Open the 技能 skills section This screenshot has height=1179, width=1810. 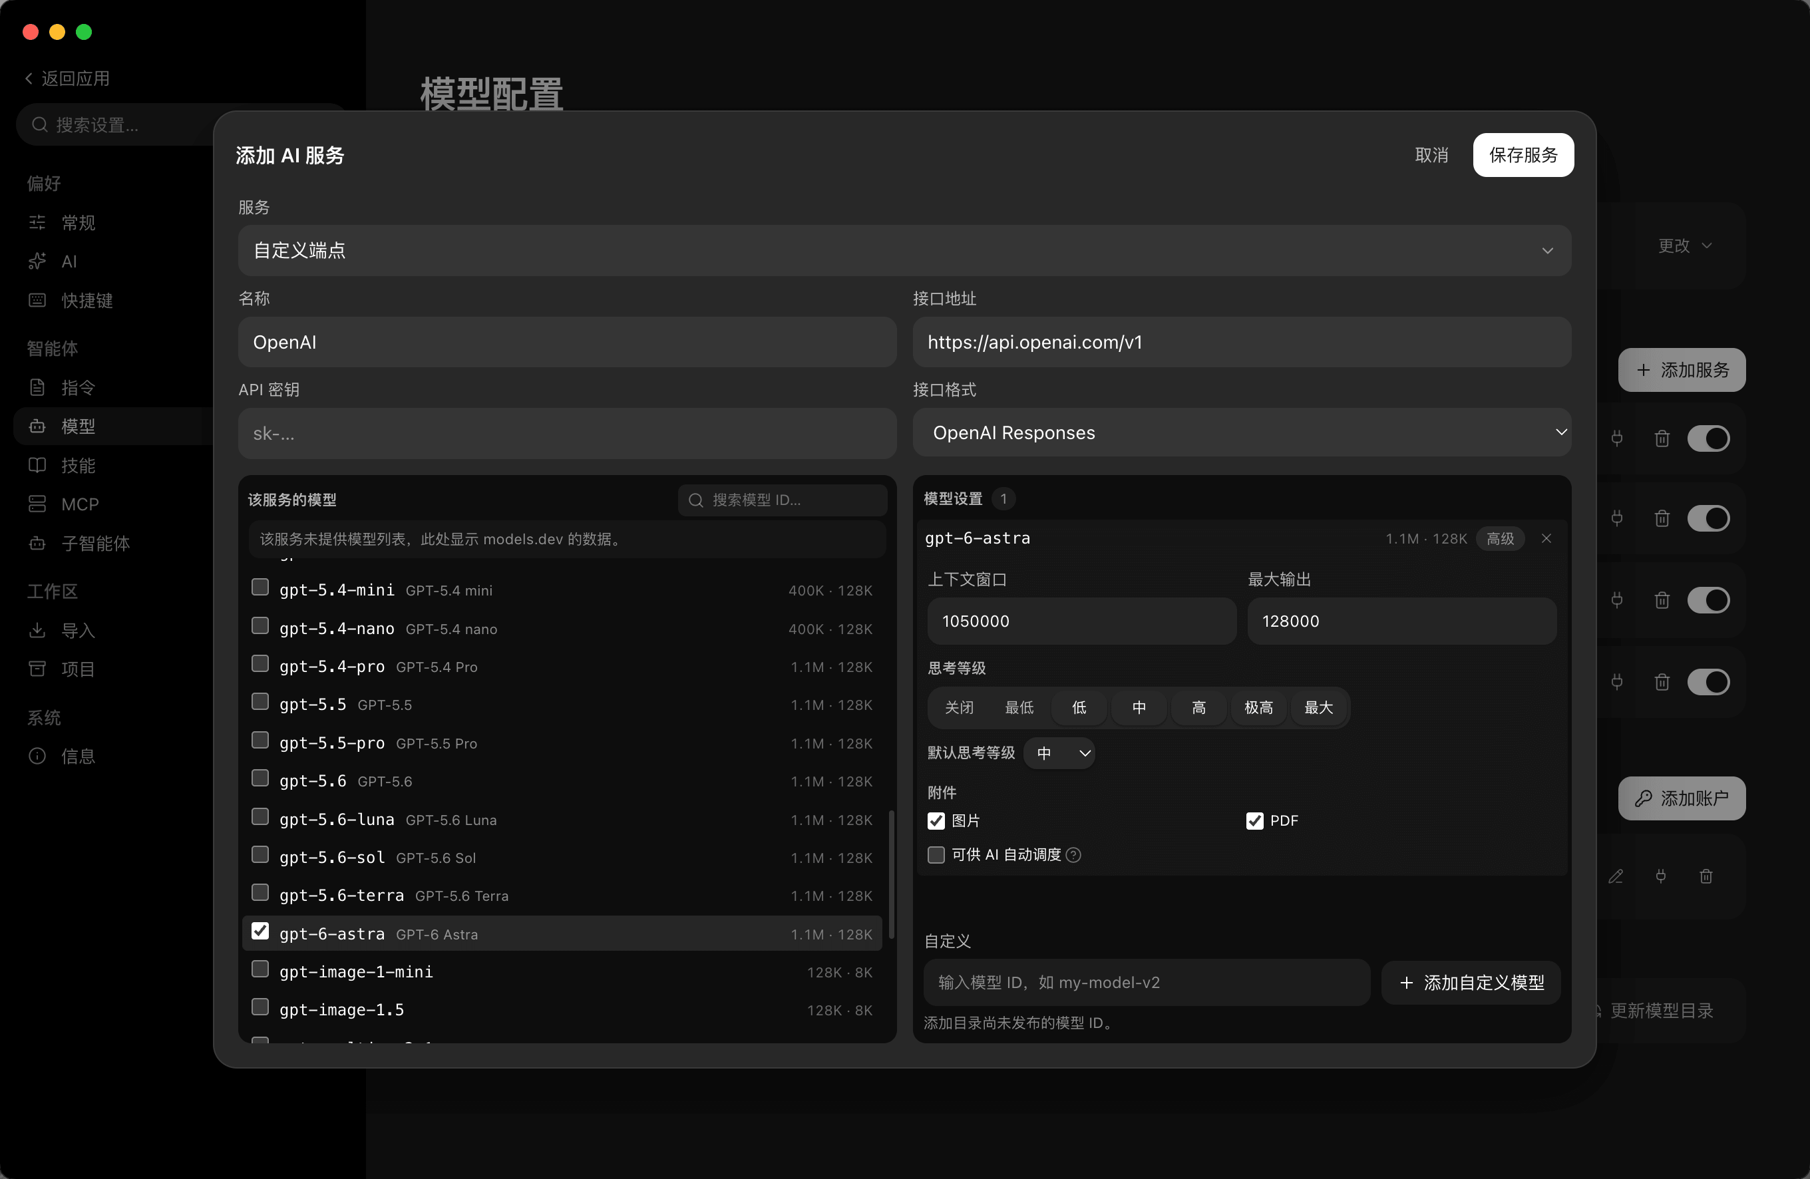[x=62, y=465]
